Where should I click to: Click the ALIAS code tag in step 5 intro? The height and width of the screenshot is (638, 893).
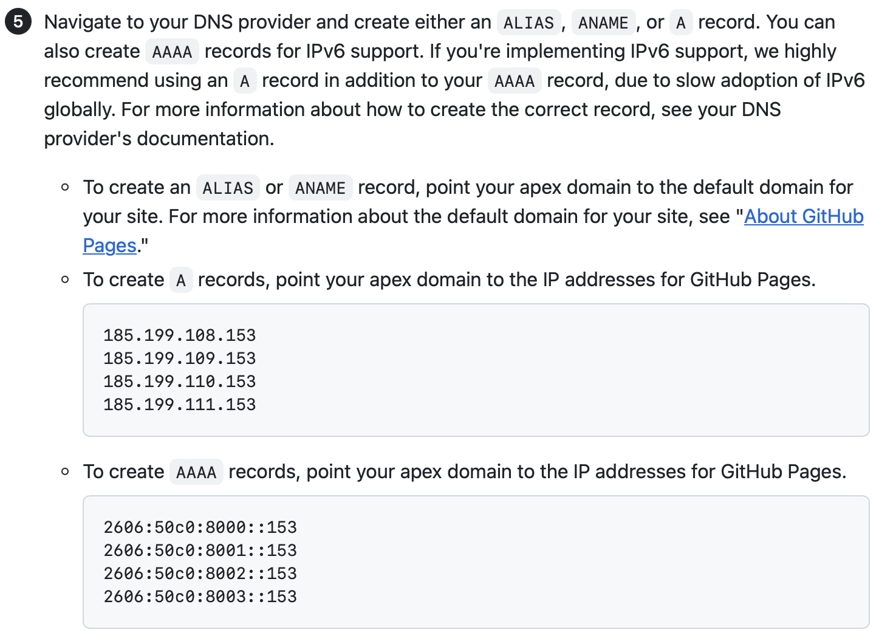coord(529,23)
